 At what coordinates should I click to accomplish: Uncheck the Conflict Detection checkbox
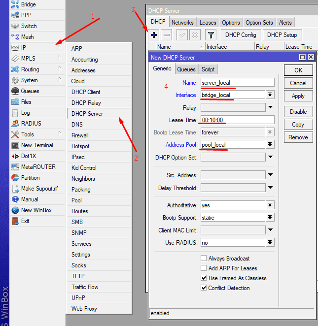(x=204, y=288)
